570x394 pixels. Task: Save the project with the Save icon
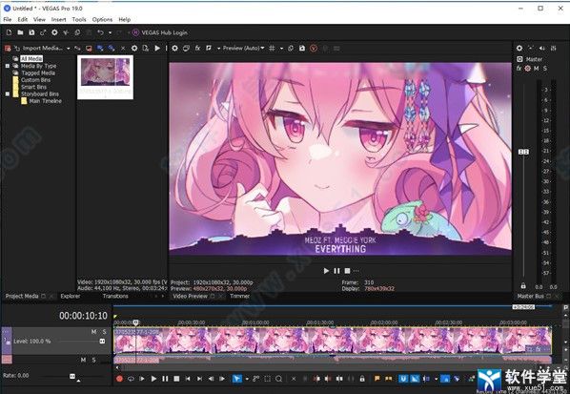(31, 32)
